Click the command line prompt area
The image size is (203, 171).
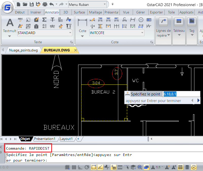(104, 158)
